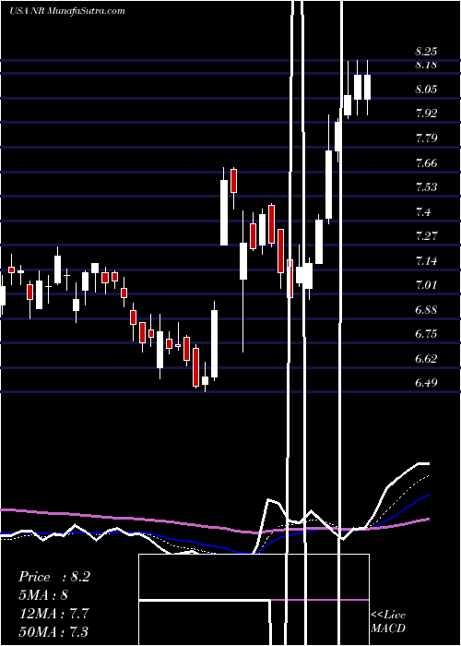
Task: Click the 50MA : 7.3 readout
Action: tap(53, 631)
